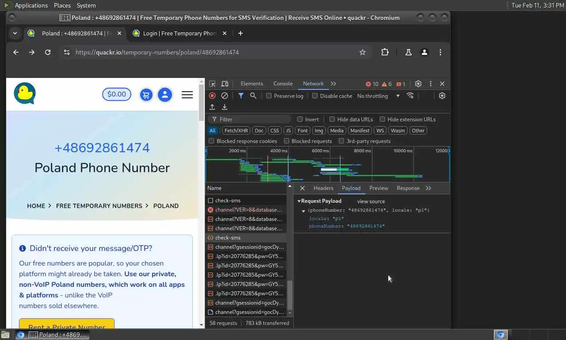Open the quackr hamburger menu
This screenshot has width=566, height=340.
click(187, 95)
